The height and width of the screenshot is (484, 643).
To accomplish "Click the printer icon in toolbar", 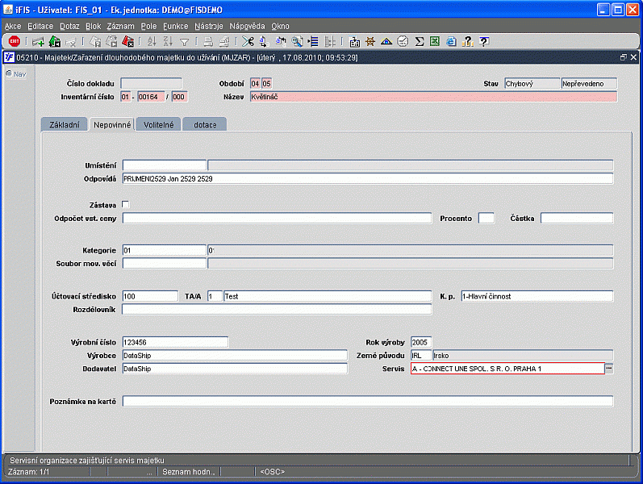I will pos(208,41).
